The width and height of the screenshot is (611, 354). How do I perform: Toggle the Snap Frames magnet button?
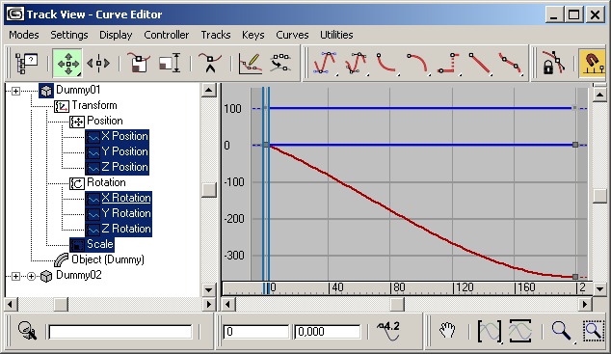click(x=592, y=63)
